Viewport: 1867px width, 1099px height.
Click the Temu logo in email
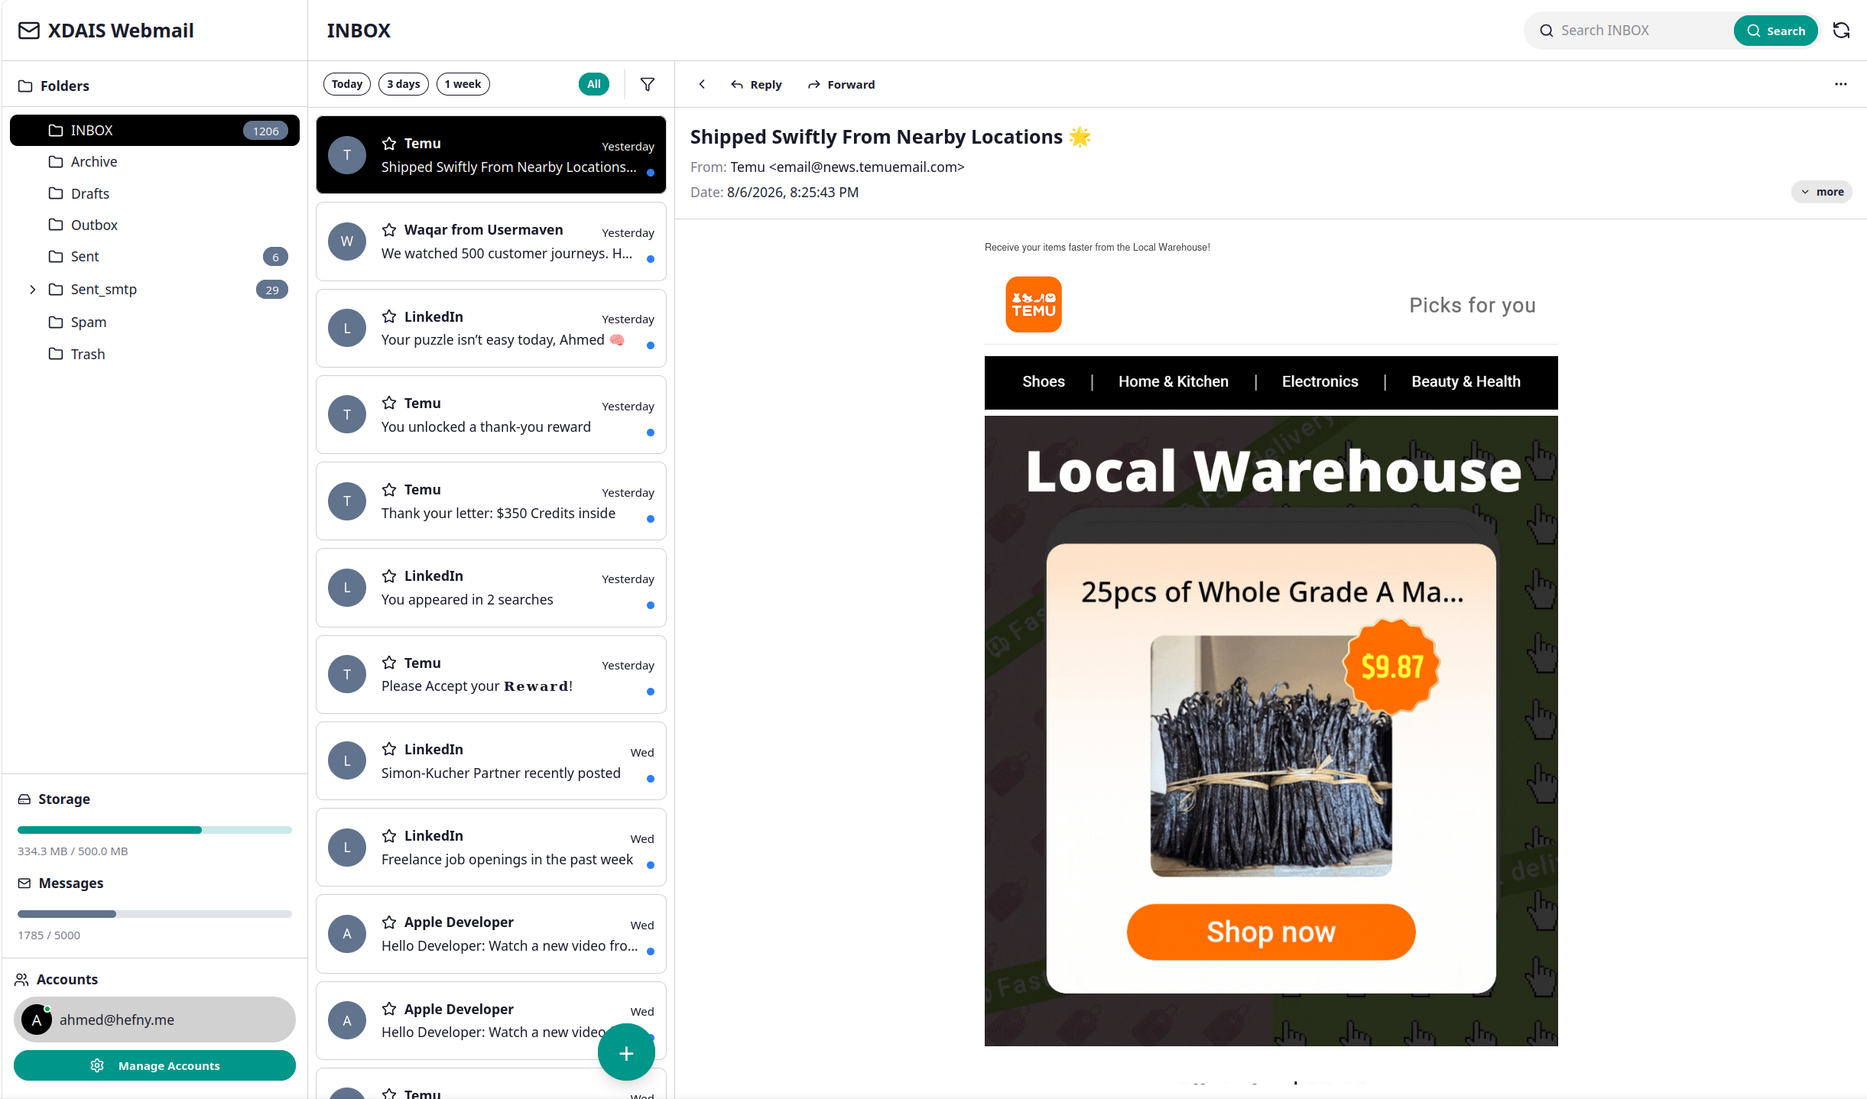1033,304
